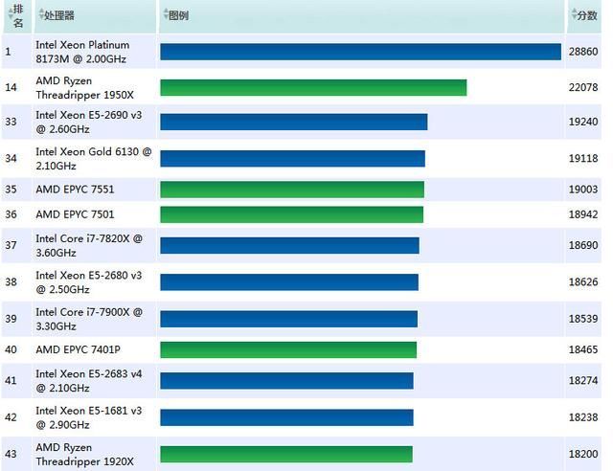Click the green bar for AMD EPYC 7501
The image size is (613, 471).
[291, 214]
